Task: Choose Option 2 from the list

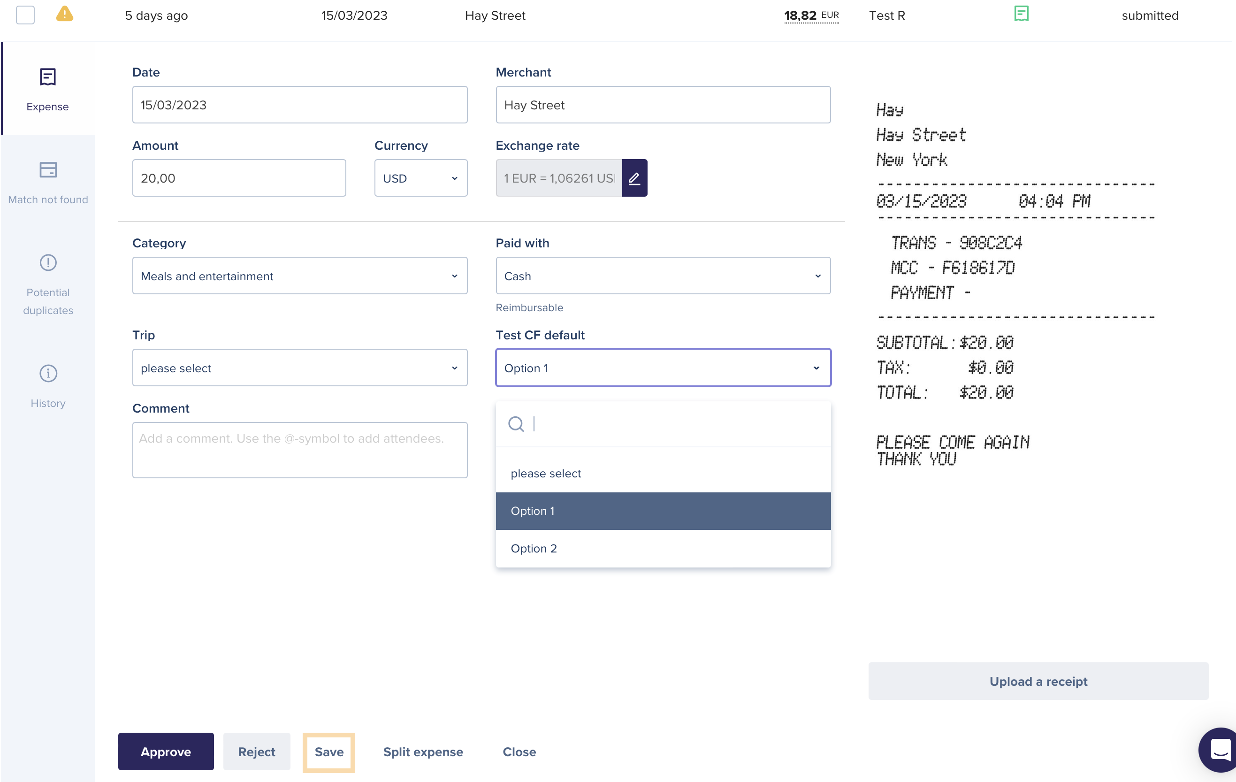Action: (x=534, y=548)
